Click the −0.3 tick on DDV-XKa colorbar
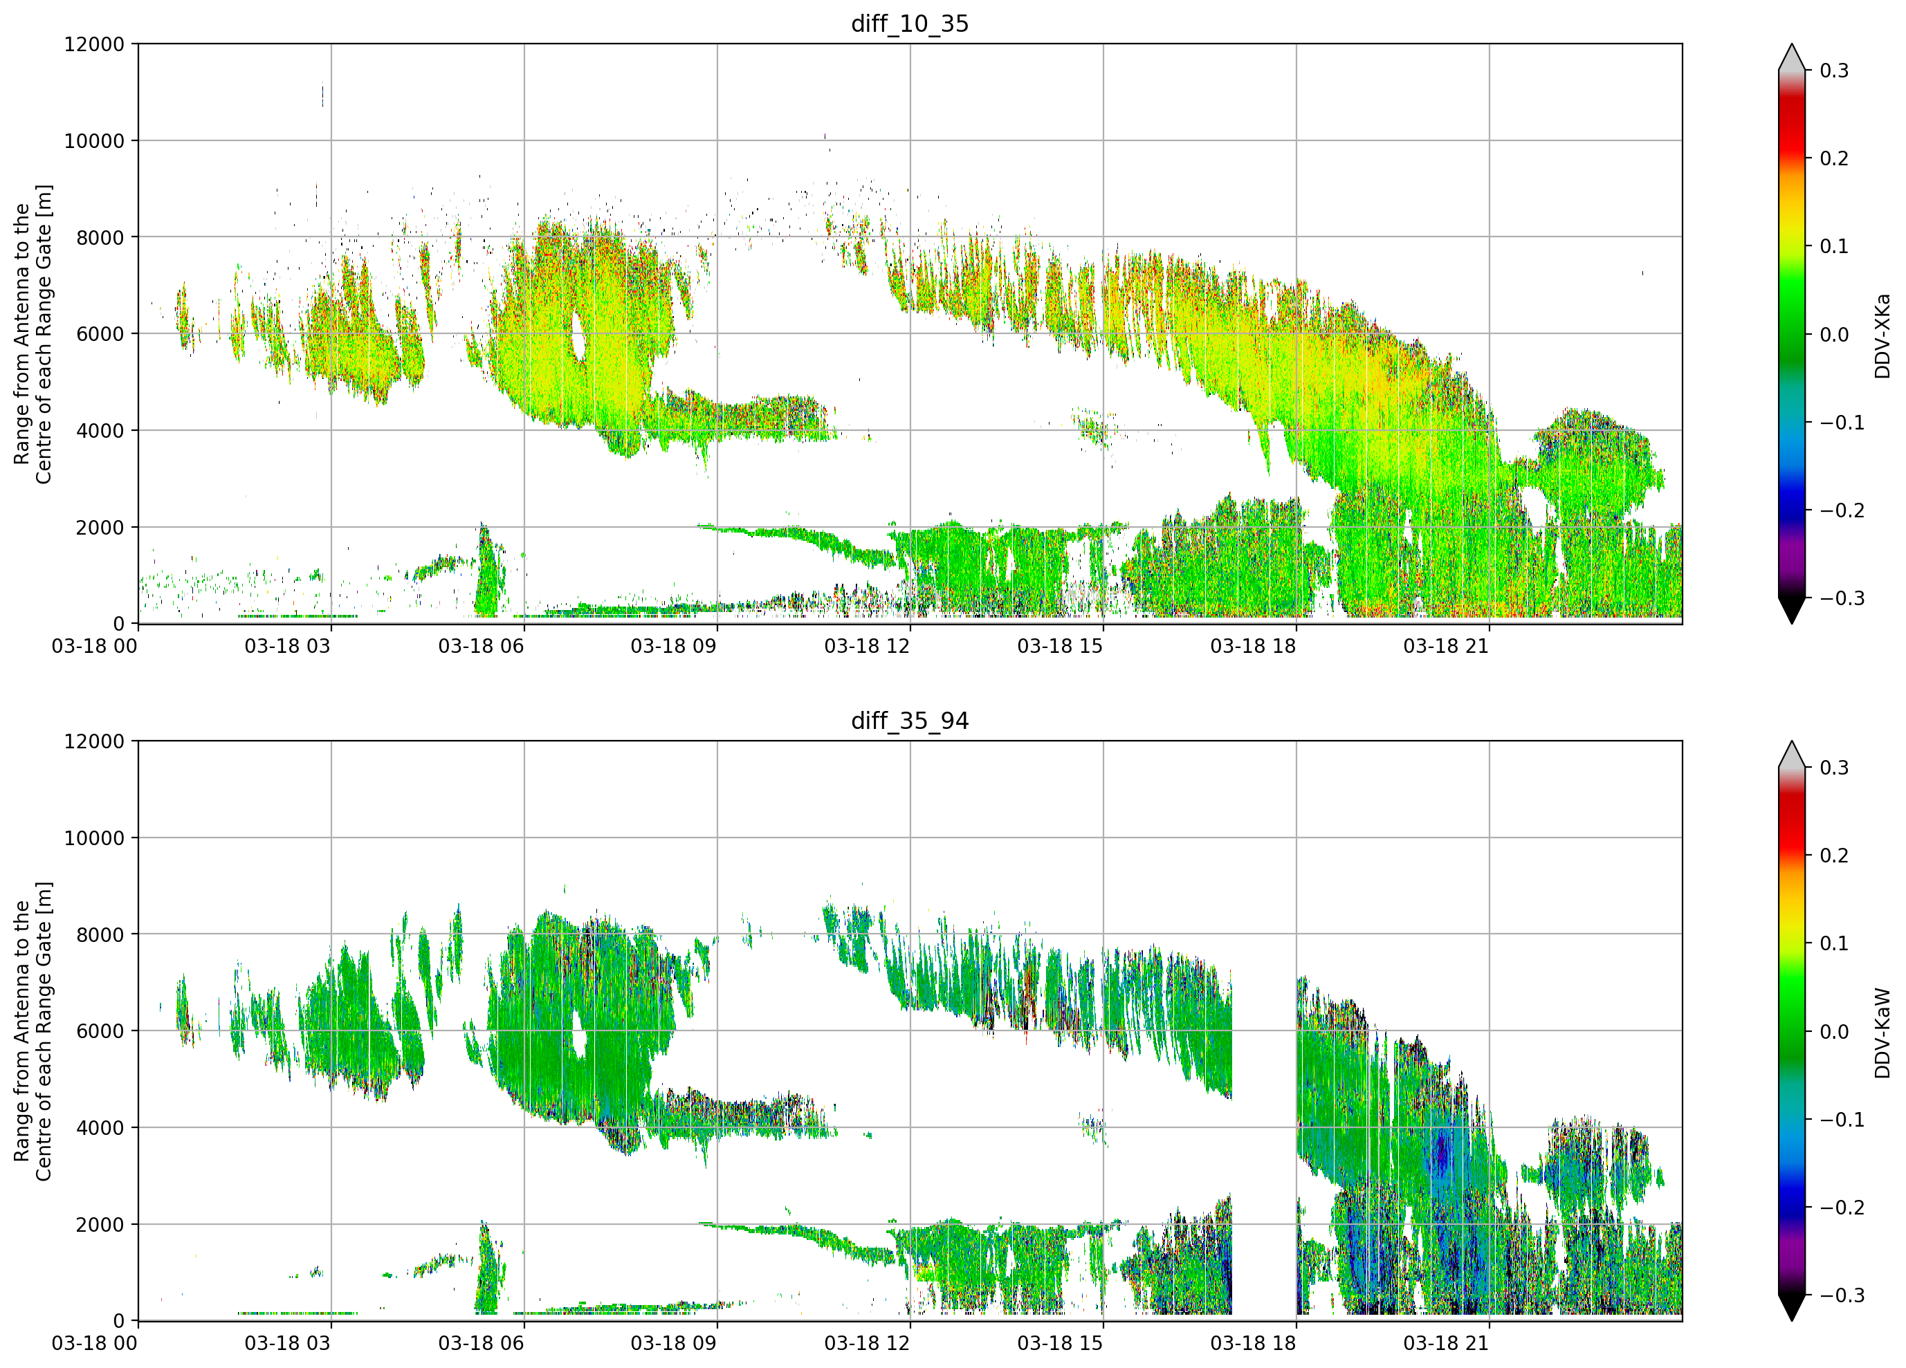The height and width of the screenshot is (1368, 1906). coord(1842,598)
